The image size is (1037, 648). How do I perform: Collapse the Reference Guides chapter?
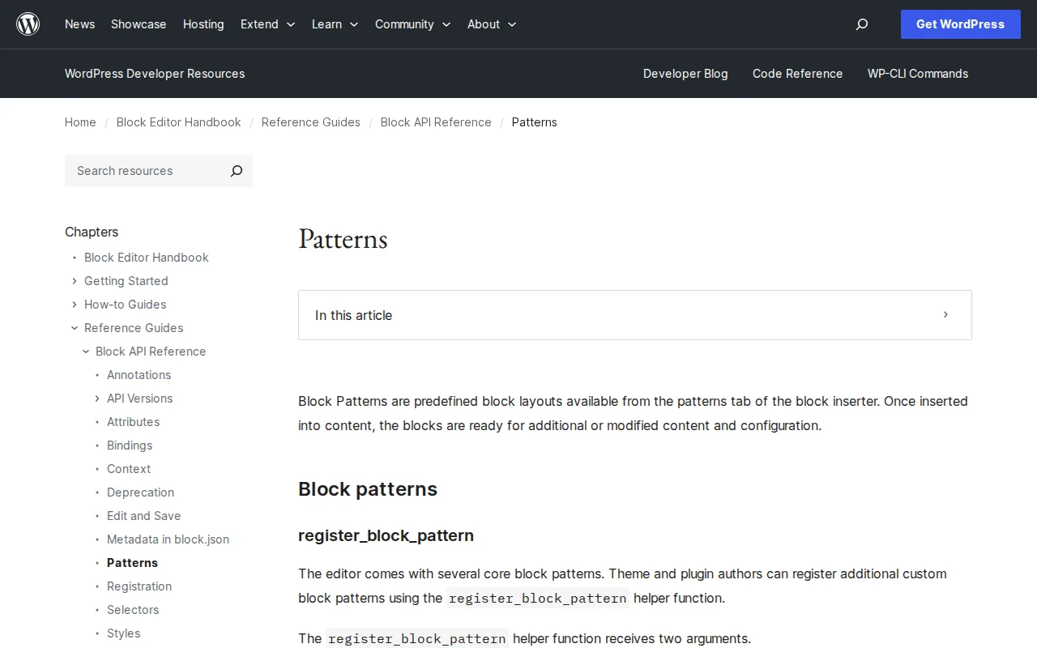click(x=74, y=328)
